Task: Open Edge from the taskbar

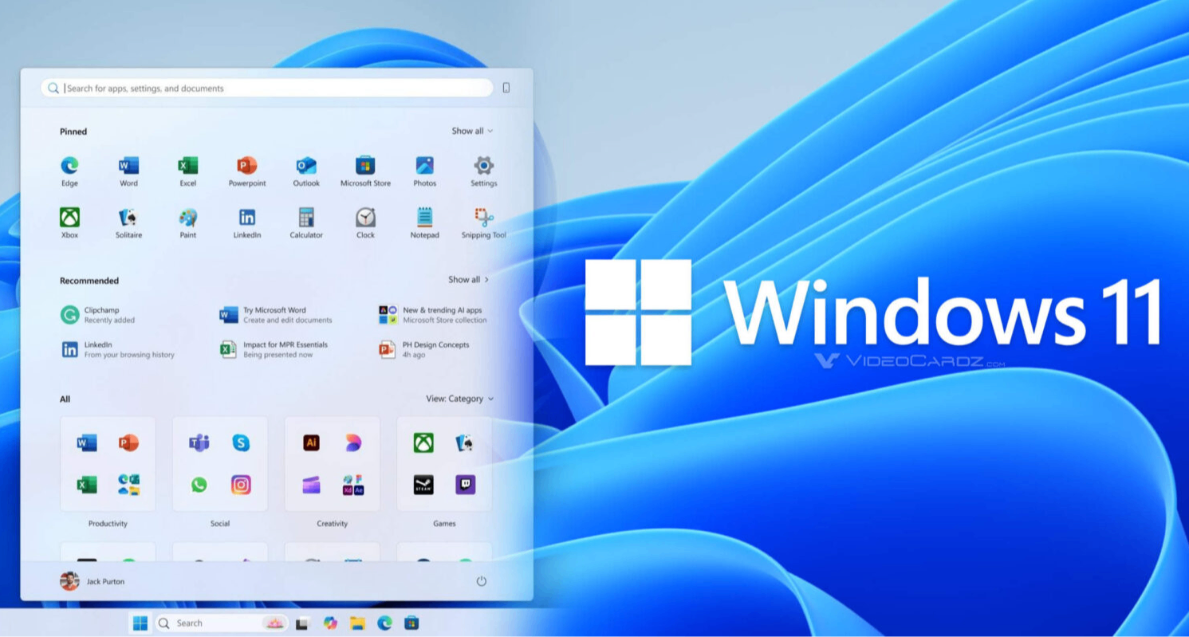Action: click(384, 623)
